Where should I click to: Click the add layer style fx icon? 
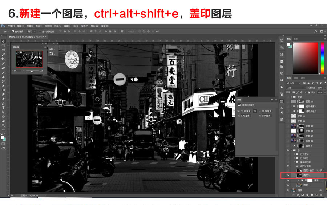pyautogui.click(x=298, y=195)
